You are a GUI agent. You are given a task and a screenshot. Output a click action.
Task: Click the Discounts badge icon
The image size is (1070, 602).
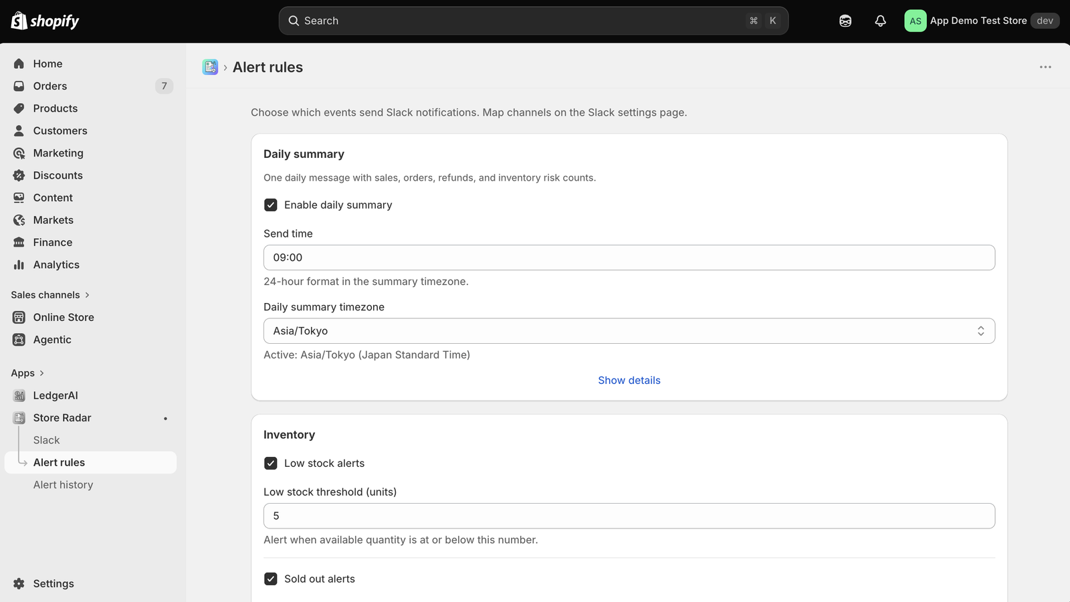[x=19, y=175]
